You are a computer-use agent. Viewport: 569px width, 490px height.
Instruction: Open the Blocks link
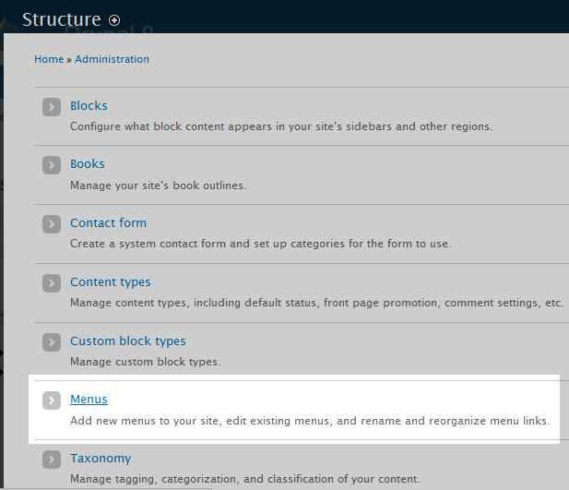[89, 106]
